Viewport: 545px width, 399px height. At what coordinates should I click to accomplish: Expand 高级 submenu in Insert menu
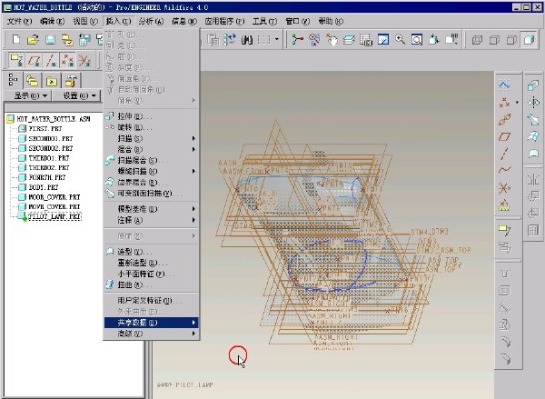(x=152, y=334)
